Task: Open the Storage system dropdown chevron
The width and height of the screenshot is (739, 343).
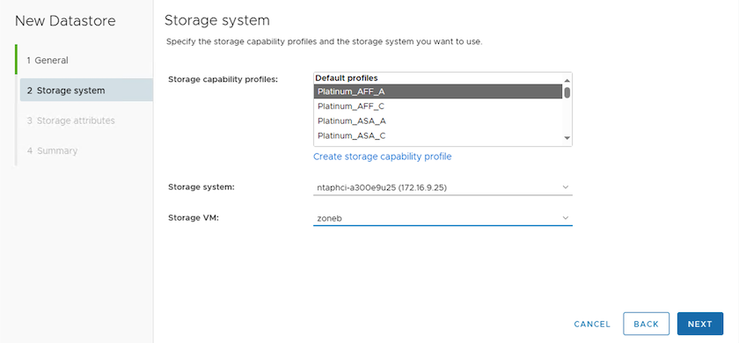Action: click(566, 187)
